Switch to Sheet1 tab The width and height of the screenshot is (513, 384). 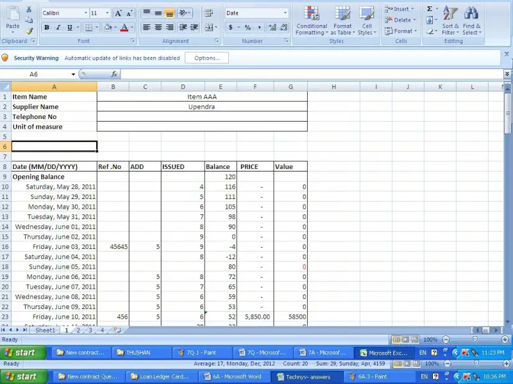[45, 330]
